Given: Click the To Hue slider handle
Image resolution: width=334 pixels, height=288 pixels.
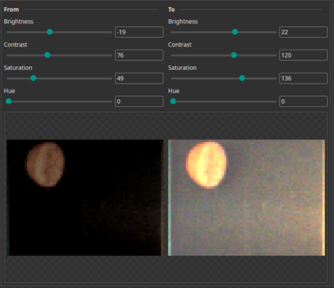Looking at the screenshot, I should (173, 101).
